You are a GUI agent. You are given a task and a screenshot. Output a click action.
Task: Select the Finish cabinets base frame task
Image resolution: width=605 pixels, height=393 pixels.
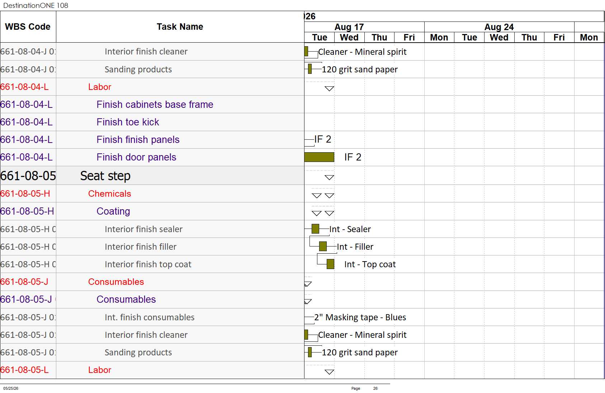click(155, 105)
